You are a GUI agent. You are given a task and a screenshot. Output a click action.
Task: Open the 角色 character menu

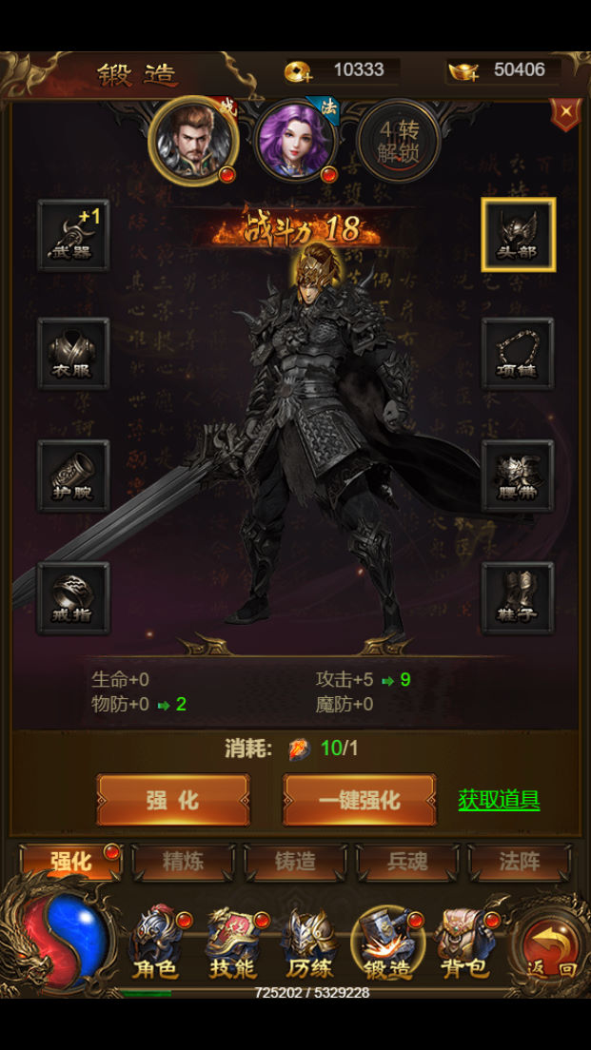point(155,944)
